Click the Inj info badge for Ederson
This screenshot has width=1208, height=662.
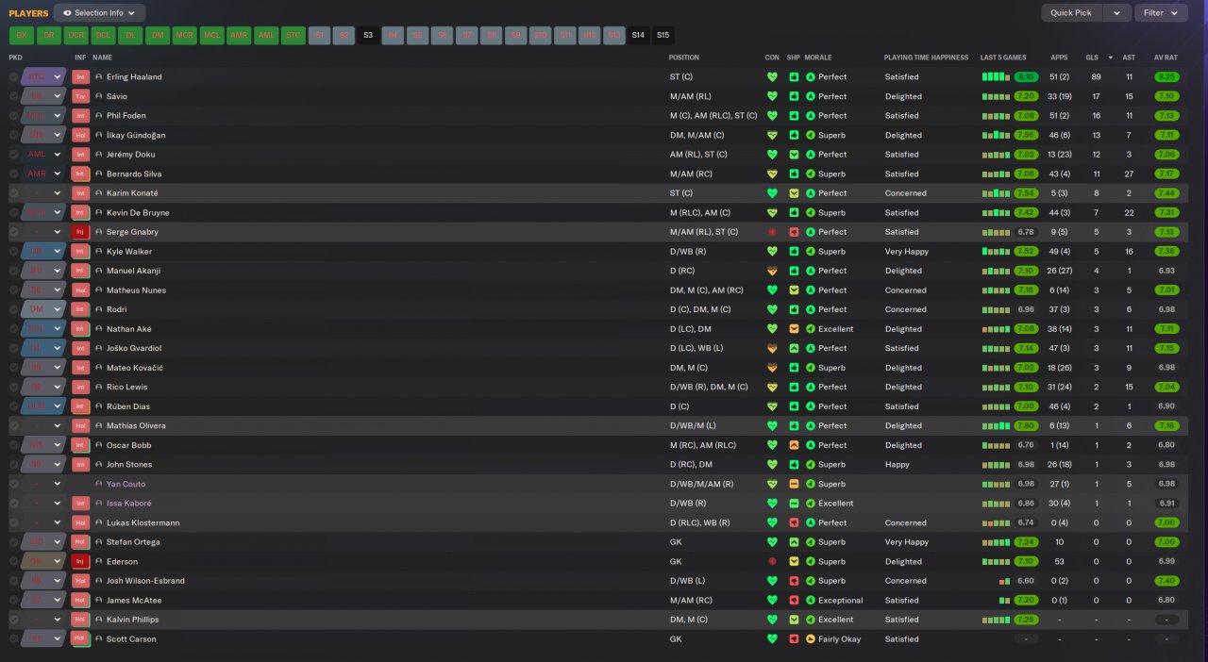coord(80,562)
